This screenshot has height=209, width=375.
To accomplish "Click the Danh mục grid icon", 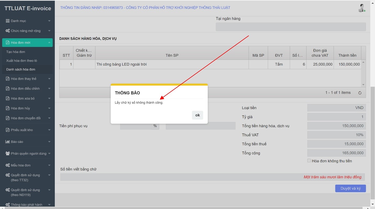I will click(8, 21).
